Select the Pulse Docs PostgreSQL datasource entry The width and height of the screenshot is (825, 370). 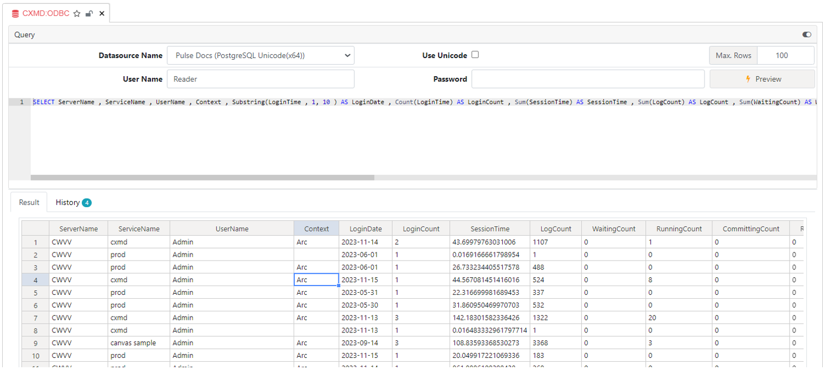coord(238,55)
